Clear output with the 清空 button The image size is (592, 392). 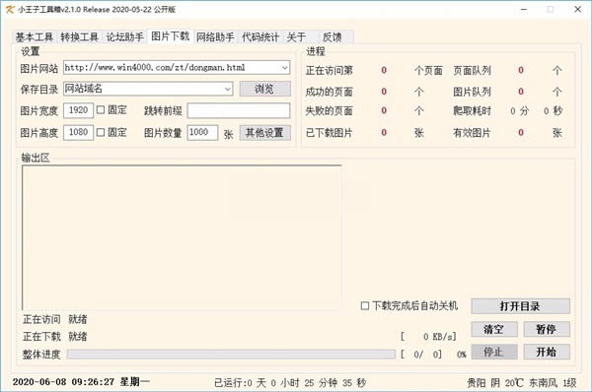494,329
